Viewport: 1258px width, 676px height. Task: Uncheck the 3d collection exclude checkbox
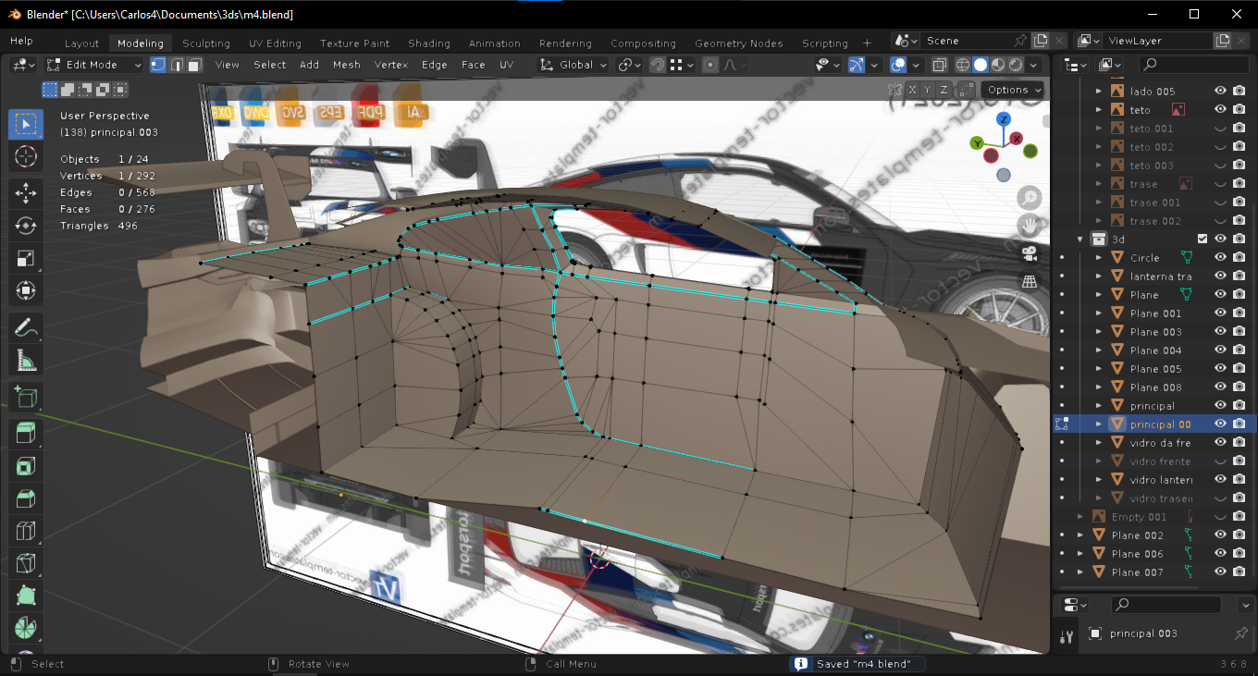(1202, 240)
